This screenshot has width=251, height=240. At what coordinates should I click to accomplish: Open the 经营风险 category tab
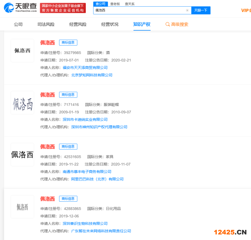(x=78, y=24)
